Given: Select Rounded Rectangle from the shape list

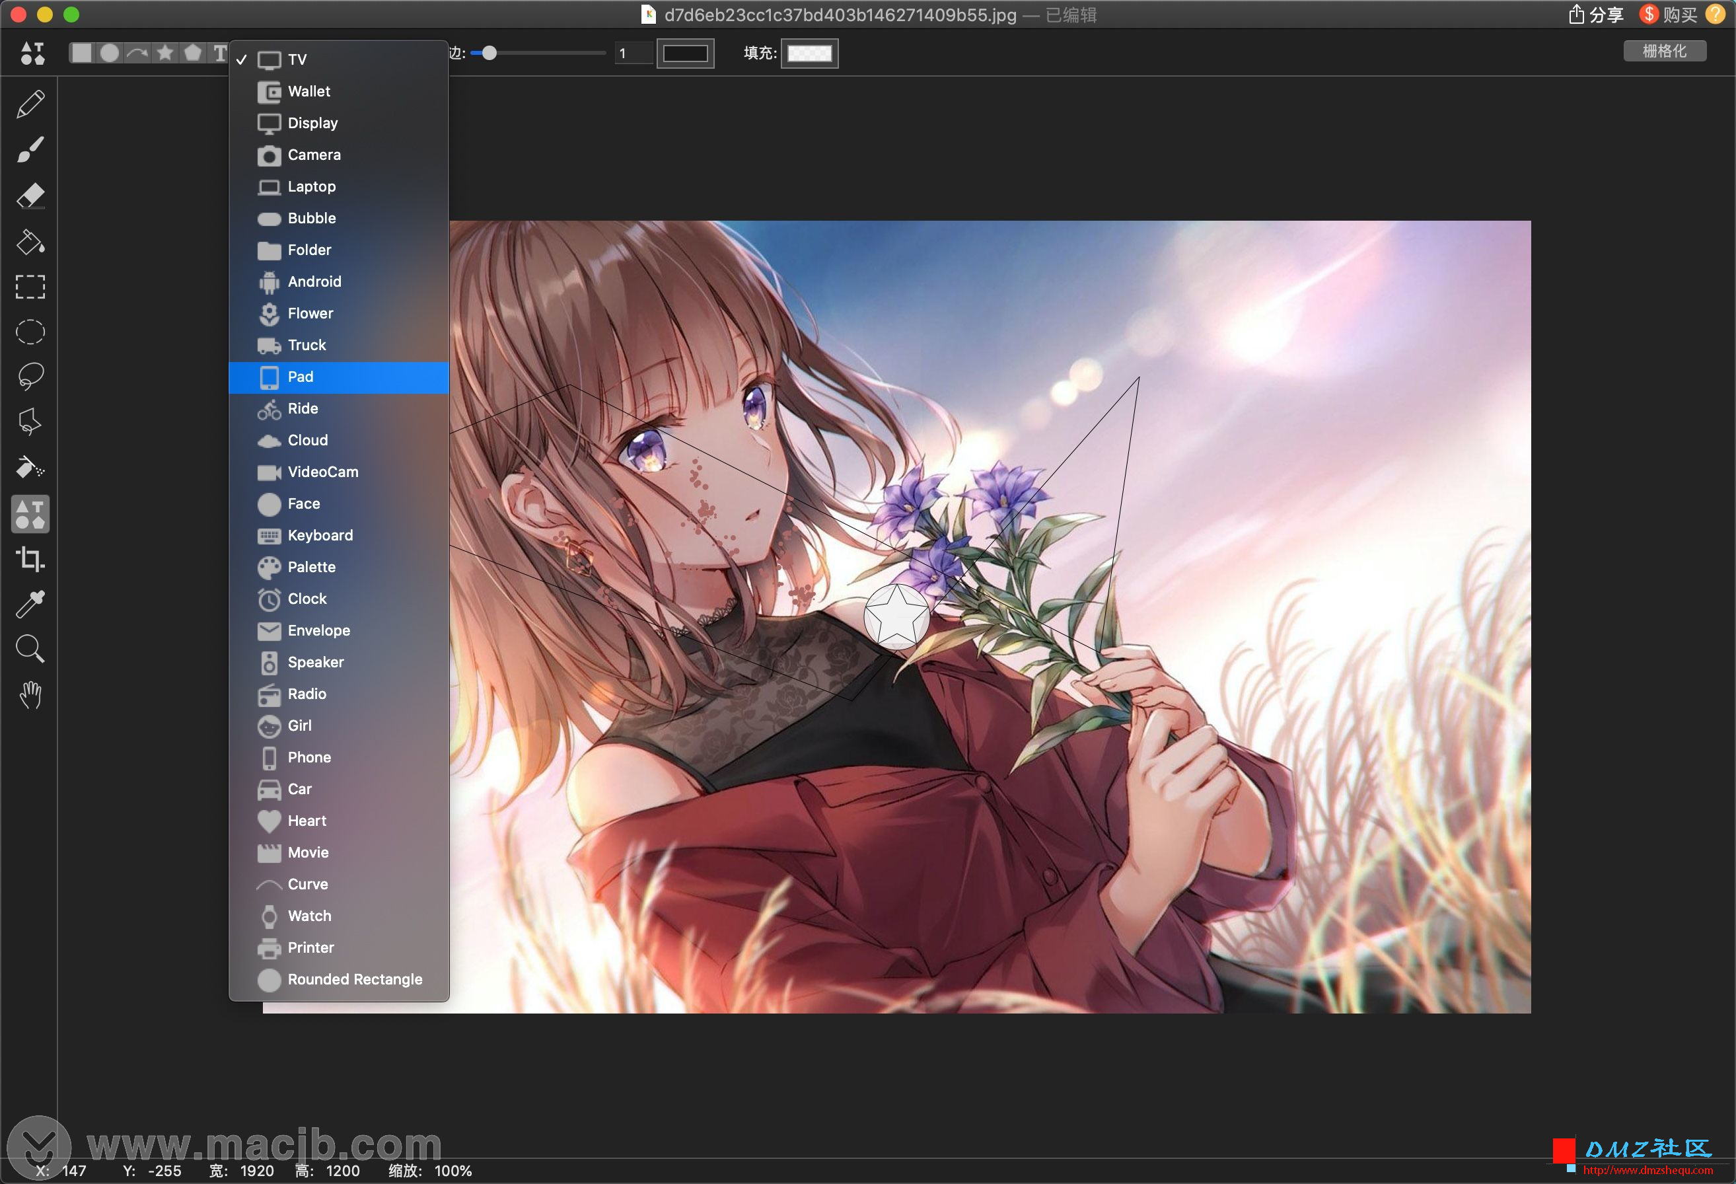Looking at the screenshot, I should point(338,980).
